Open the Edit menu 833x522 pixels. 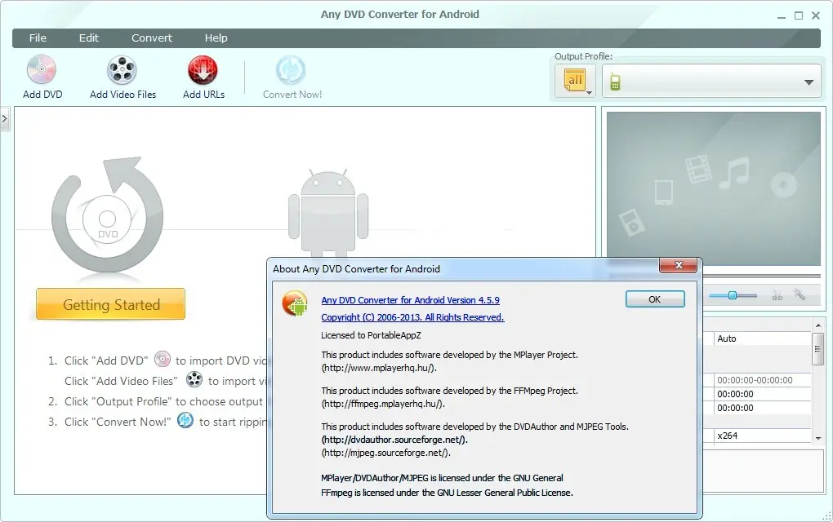click(89, 38)
